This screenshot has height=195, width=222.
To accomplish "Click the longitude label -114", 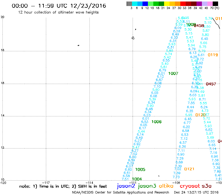I will tap(89, 183).
